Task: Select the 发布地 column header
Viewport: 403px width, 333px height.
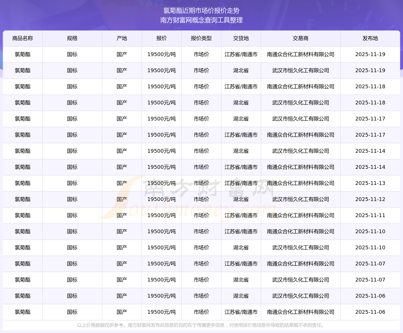Action: click(370, 38)
